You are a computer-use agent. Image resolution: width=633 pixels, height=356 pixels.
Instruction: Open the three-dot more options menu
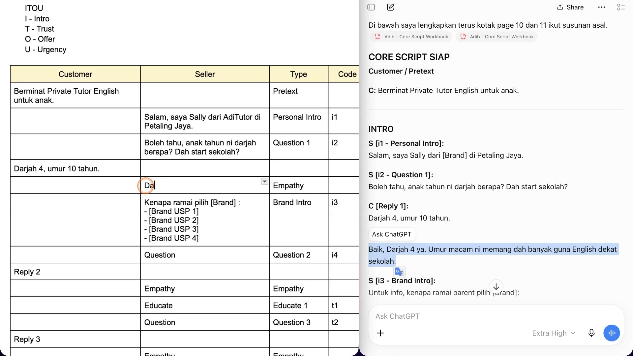(602, 7)
